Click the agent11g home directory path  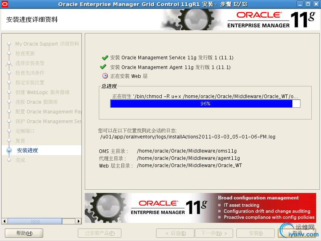point(189,158)
